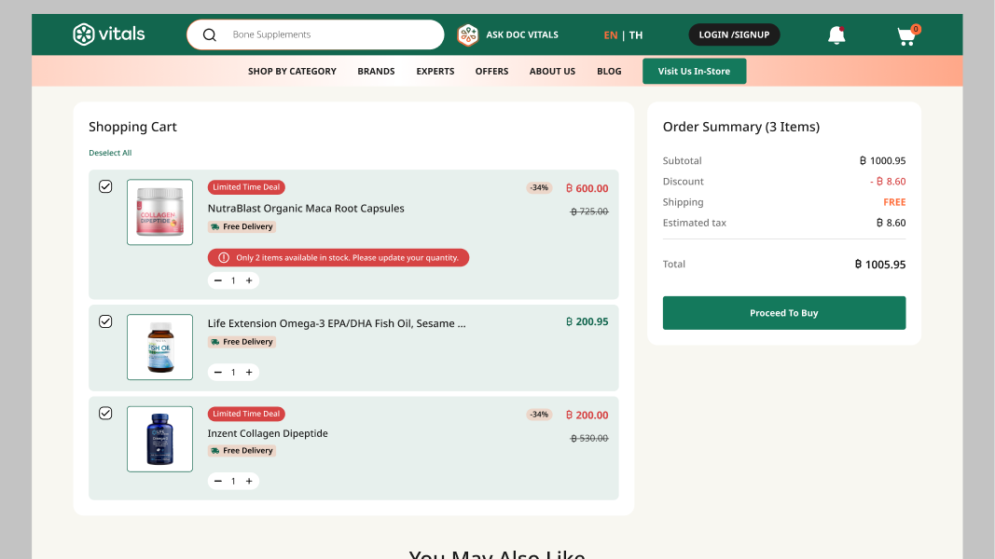Click the search magnifier icon
This screenshot has width=995, height=559.
pos(210,34)
